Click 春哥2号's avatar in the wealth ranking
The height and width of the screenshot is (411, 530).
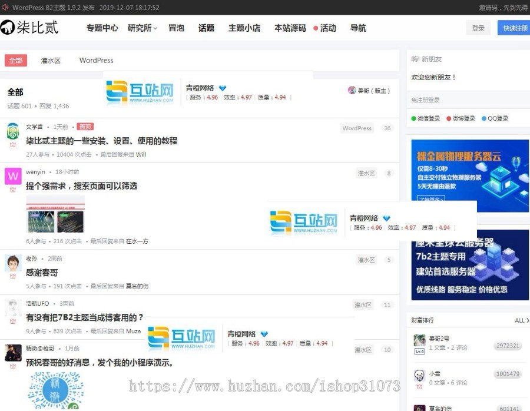[419, 340]
